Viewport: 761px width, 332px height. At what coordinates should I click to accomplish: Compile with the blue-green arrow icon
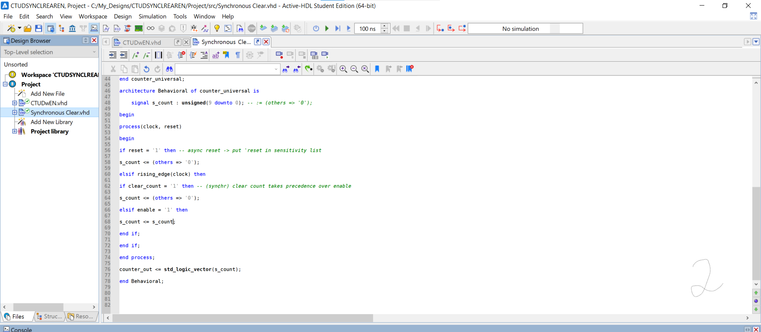tap(263, 29)
